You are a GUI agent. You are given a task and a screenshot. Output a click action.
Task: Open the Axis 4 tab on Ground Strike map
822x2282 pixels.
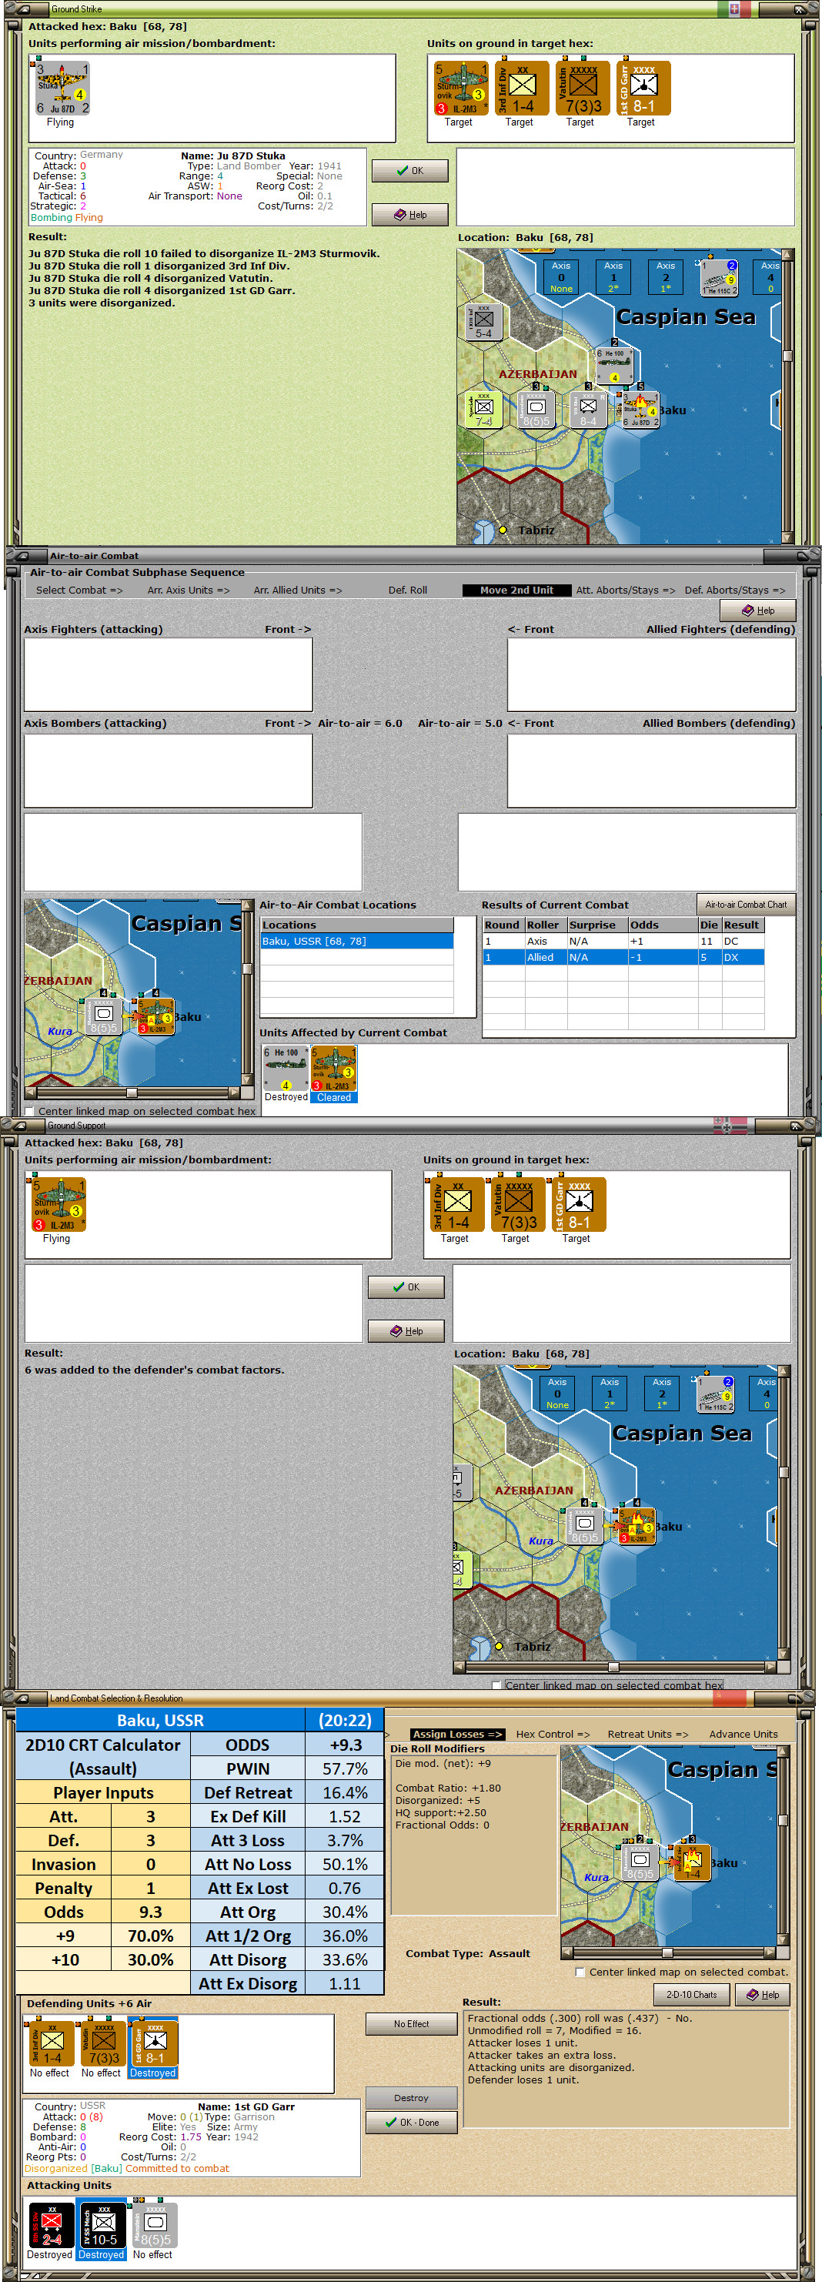[770, 276]
